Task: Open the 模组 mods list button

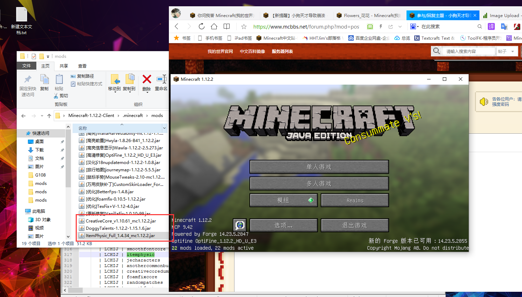Action: coord(284,200)
